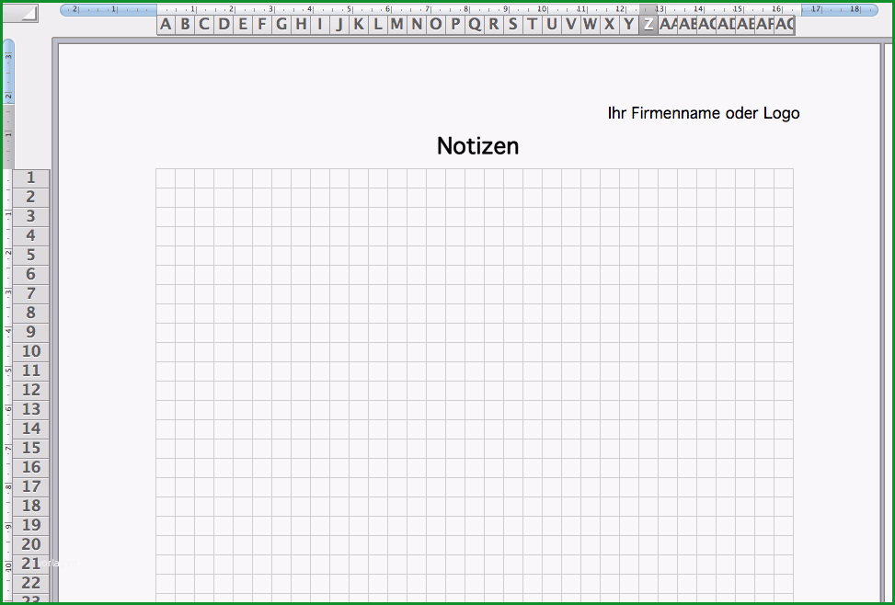Screen dimensions: 895x605
Task: Select row 19 header
Action: click(x=31, y=526)
